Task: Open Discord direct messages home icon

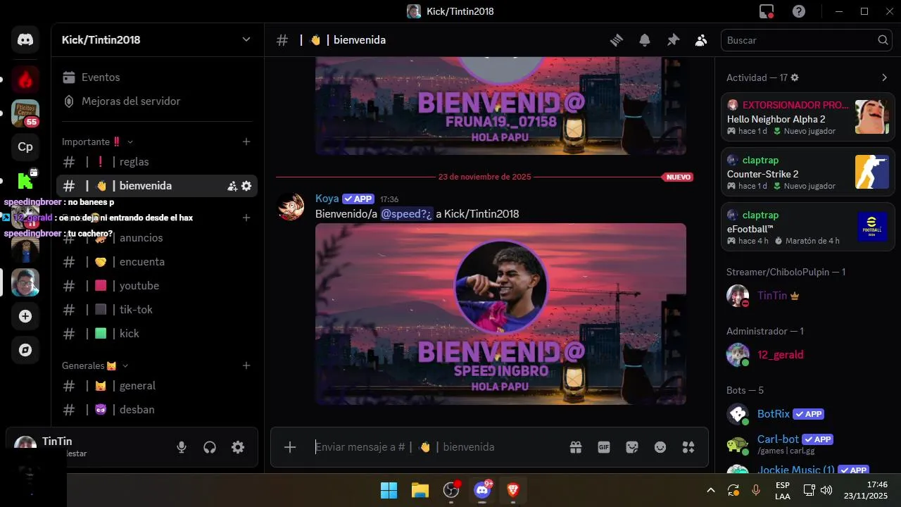Action: point(25,40)
